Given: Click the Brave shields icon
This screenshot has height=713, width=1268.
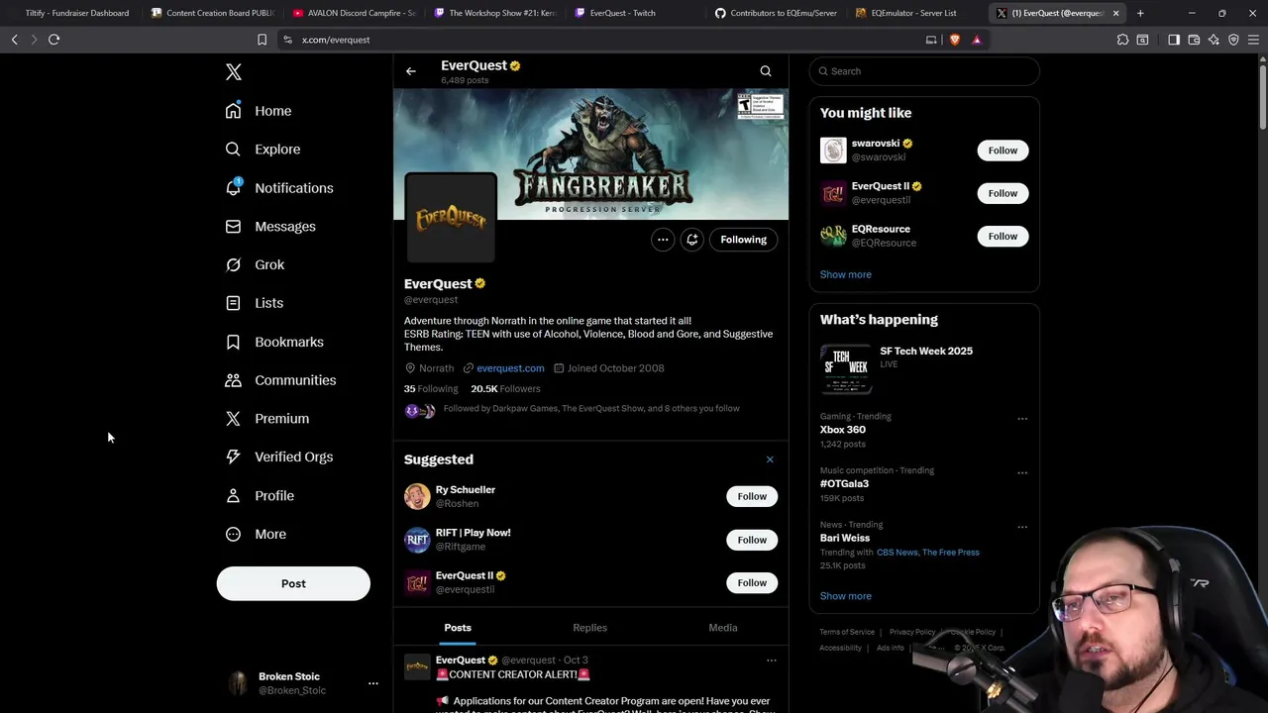Looking at the screenshot, I should (954, 40).
